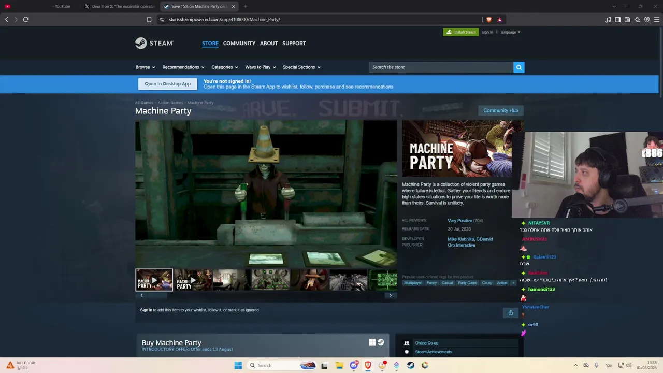Image resolution: width=663 pixels, height=373 pixels.
Task: Open the Online Co-op feature link
Action: pos(427,343)
